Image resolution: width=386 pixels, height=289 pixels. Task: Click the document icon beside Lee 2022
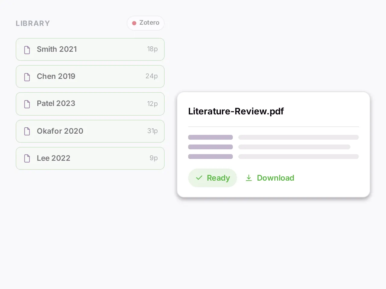[x=27, y=158]
